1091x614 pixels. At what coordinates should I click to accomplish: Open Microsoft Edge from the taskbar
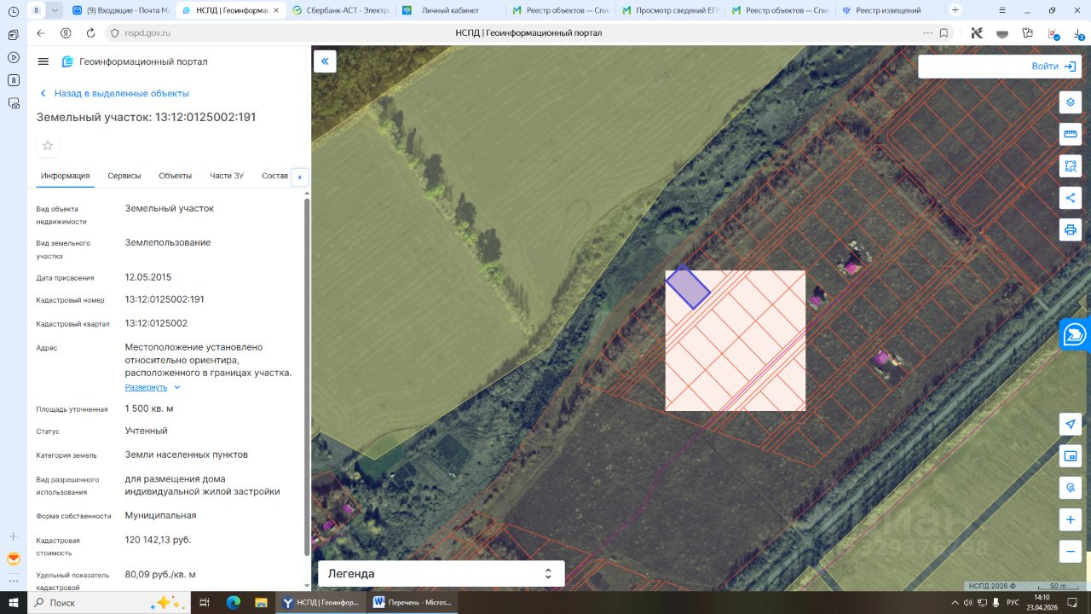pos(234,602)
